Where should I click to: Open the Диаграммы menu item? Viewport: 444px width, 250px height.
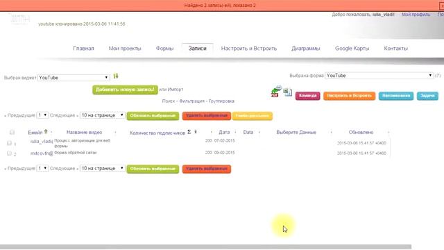[x=306, y=49]
